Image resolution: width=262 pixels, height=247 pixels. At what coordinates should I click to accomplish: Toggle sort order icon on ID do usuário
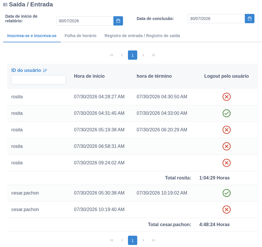coord(45,70)
